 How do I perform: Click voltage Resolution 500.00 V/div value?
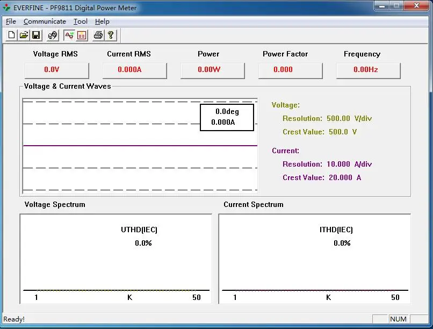[349, 118]
